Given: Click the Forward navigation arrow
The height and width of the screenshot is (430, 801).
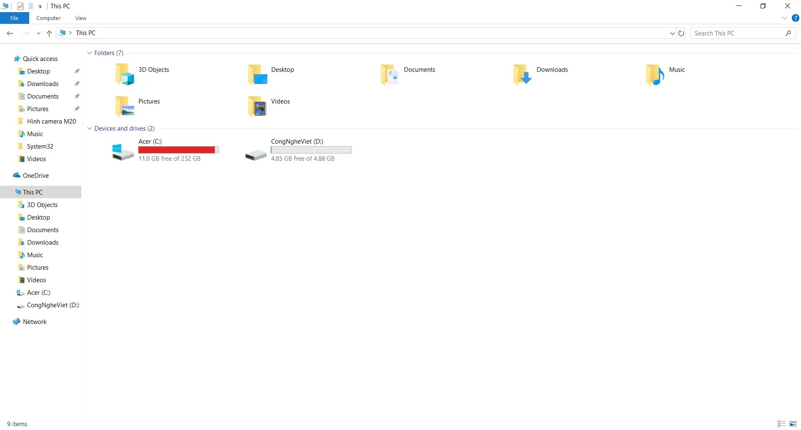Looking at the screenshot, I should coord(26,33).
